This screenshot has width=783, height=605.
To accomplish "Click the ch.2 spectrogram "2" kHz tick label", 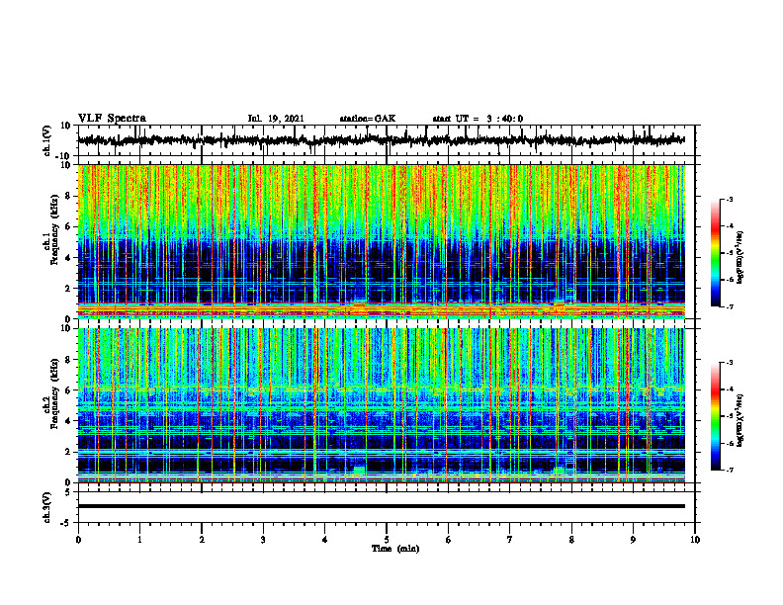I will click(69, 452).
